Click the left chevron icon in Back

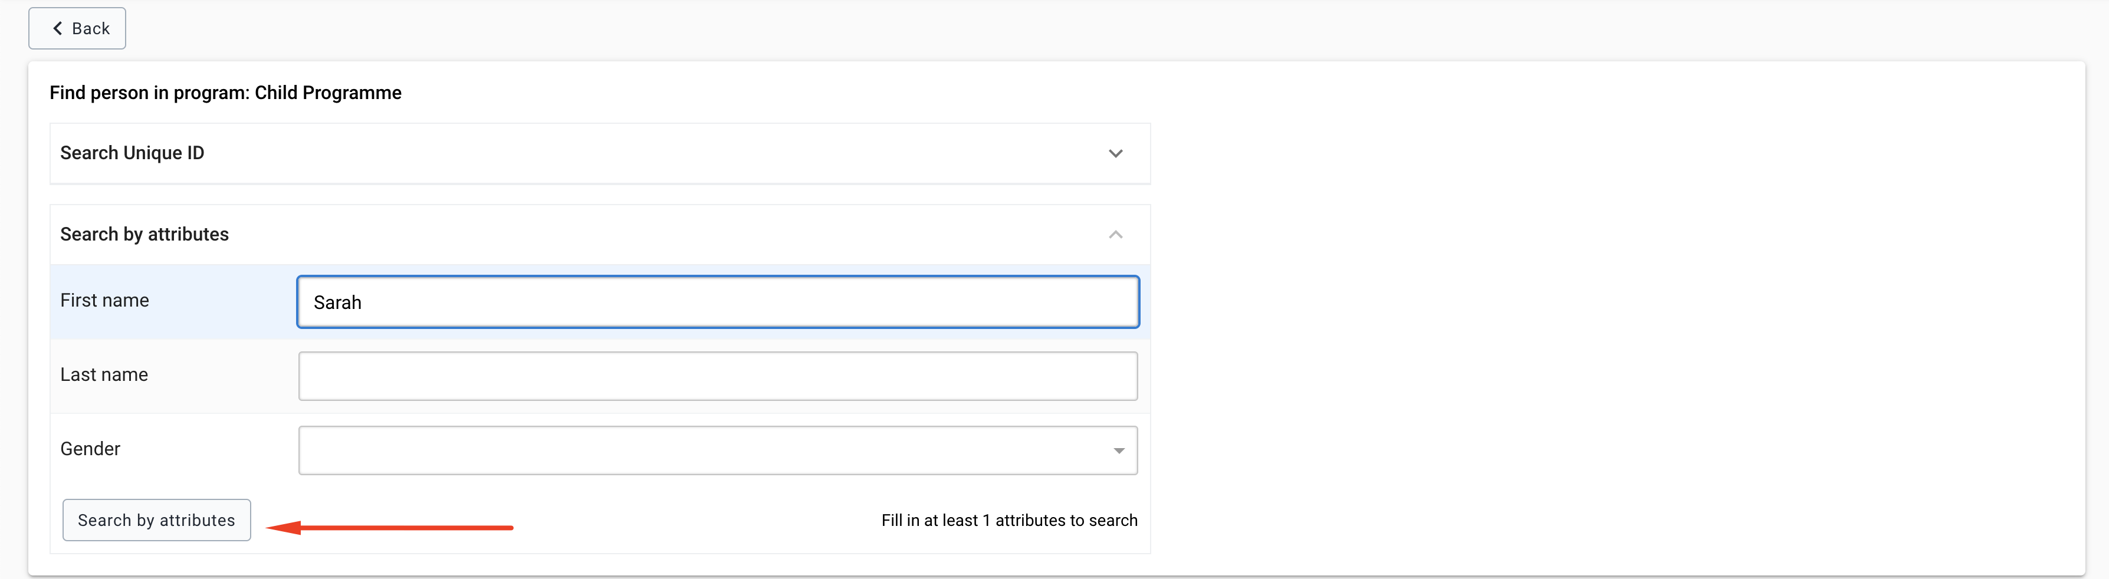click(57, 29)
